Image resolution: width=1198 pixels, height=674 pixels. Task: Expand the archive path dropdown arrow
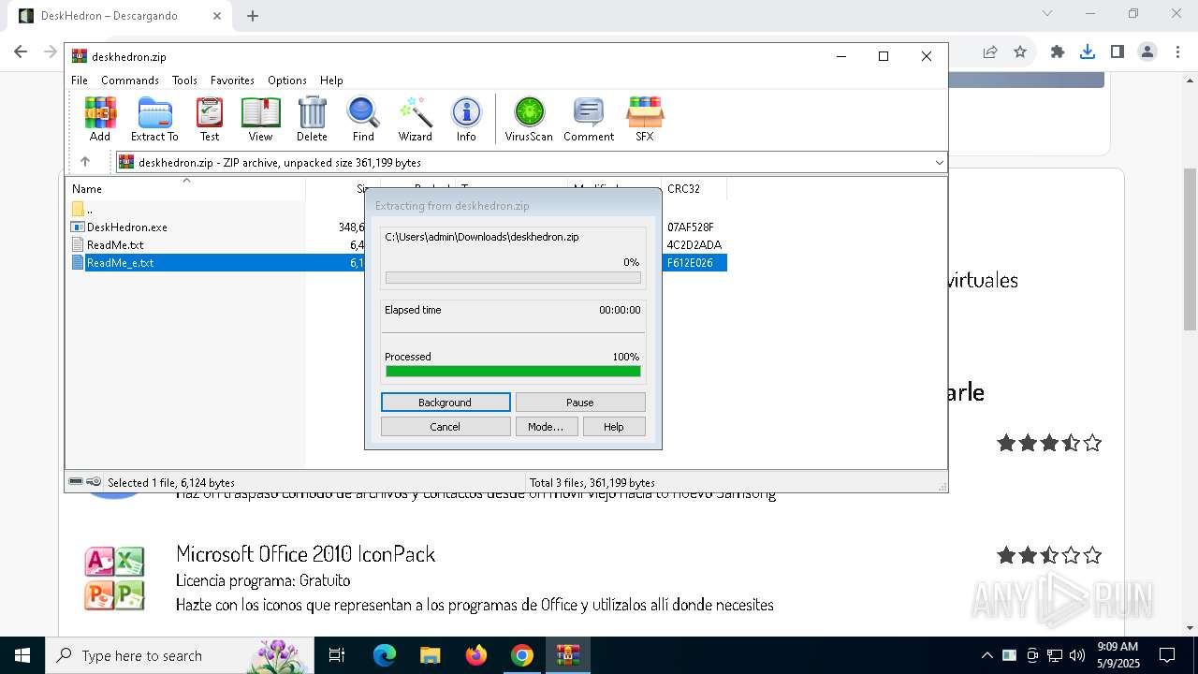[939, 162]
